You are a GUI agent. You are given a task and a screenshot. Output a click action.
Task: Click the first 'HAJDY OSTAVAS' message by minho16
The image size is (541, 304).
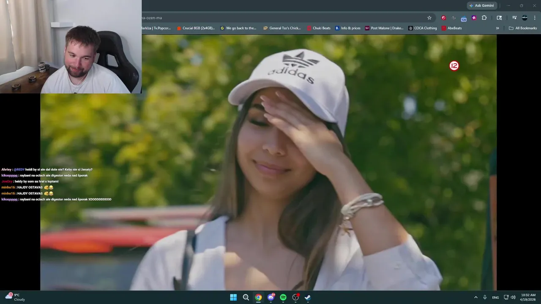pos(27,187)
